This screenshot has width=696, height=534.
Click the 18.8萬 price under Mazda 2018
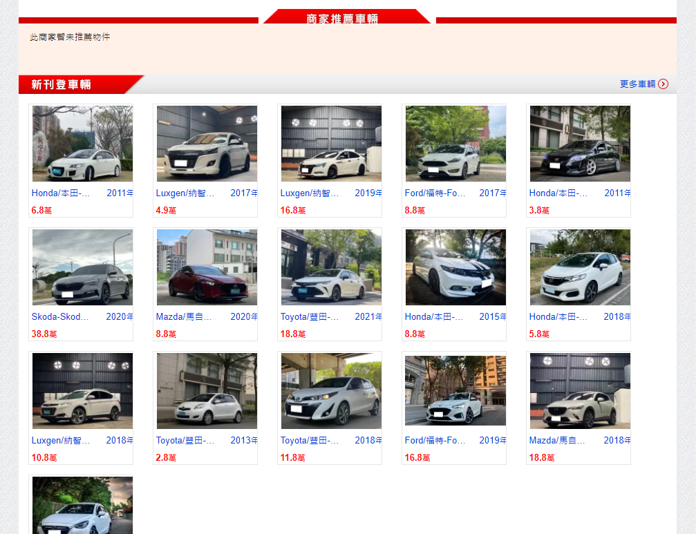pos(542,458)
